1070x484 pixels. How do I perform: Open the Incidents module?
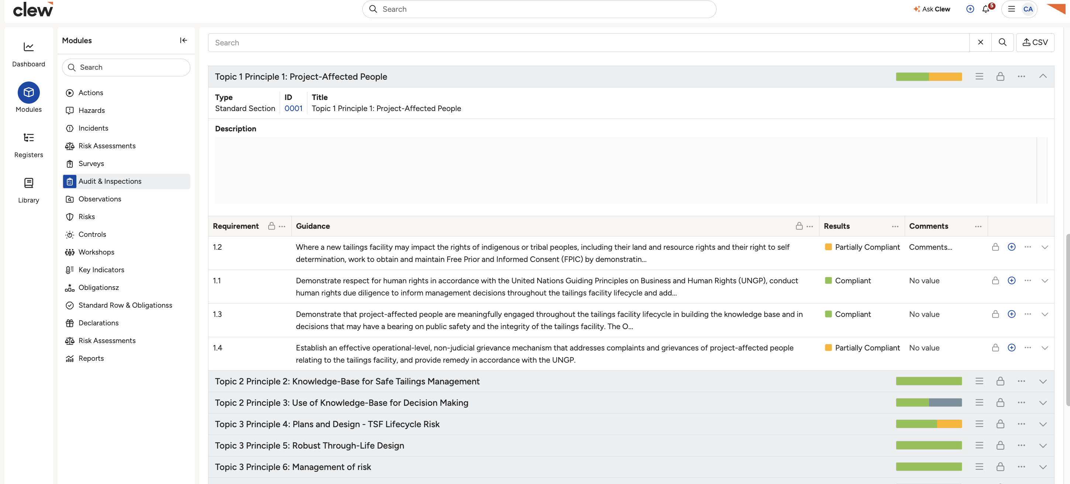[126, 128]
